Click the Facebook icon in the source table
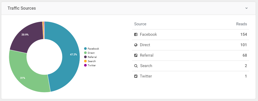This screenshot has width=258, height=101. click(x=136, y=34)
